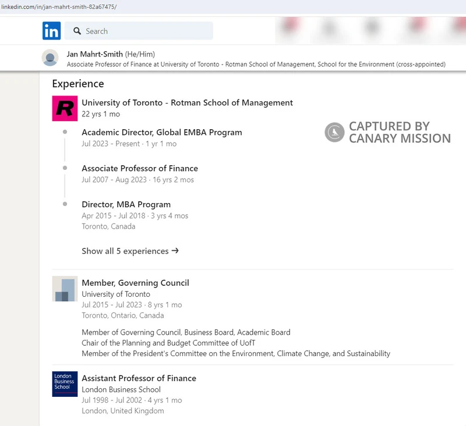Click Assistant Professor of Finance title
This screenshot has height=426, width=466.
(139, 378)
